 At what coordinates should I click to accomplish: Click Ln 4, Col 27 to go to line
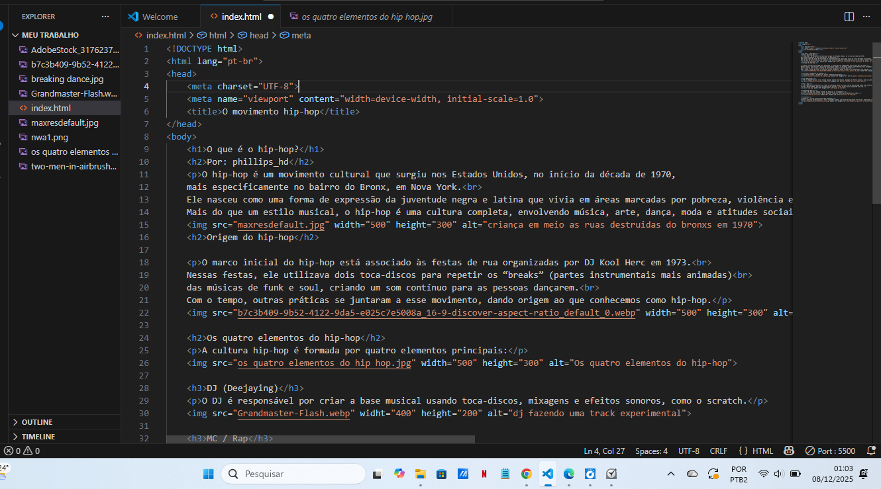[x=603, y=451]
